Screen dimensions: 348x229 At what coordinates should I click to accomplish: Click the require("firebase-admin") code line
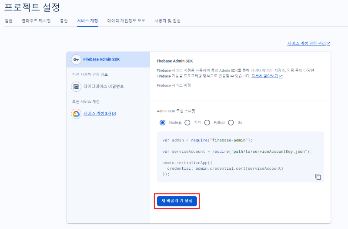pos(207,140)
